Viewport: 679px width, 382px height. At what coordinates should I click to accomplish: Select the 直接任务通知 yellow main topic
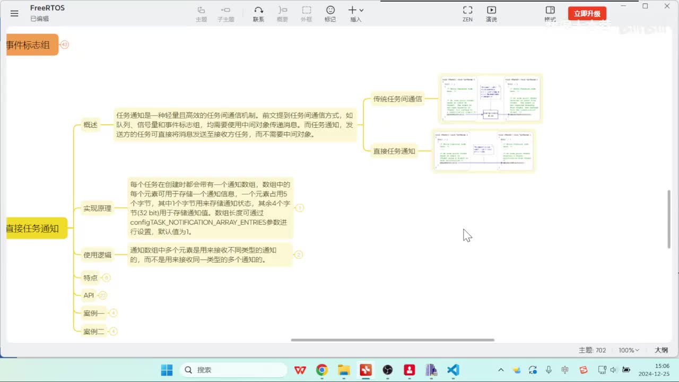point(36,228)
